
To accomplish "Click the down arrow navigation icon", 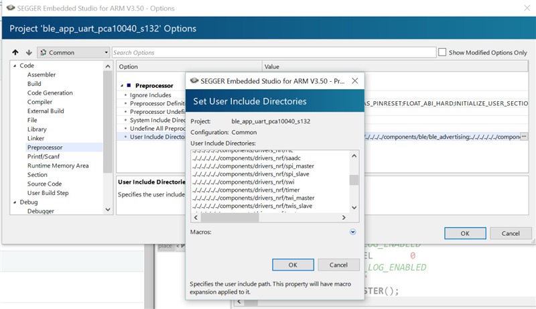I will click(29, 52).
